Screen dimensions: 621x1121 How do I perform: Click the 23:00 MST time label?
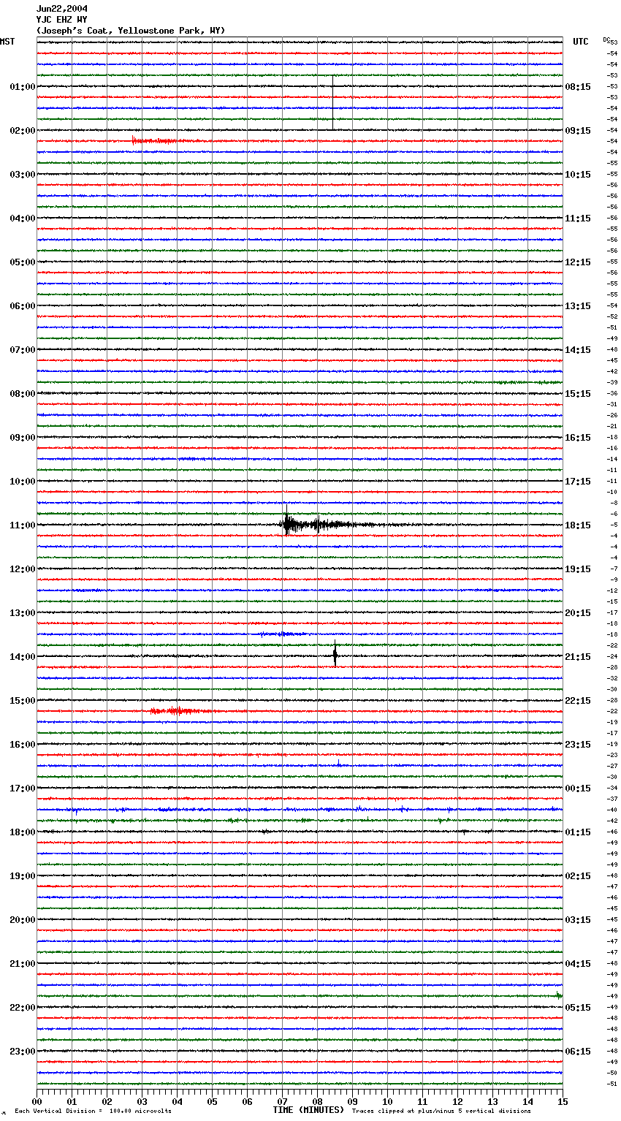click(x=23, y=1052)
